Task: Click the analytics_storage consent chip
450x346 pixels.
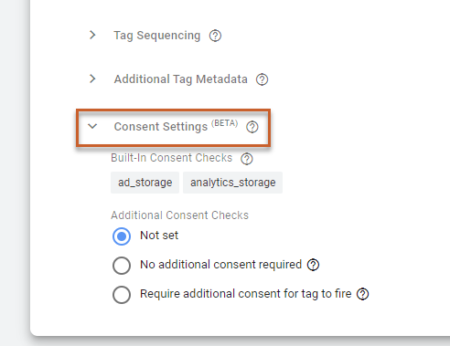Action: point(233,183)
